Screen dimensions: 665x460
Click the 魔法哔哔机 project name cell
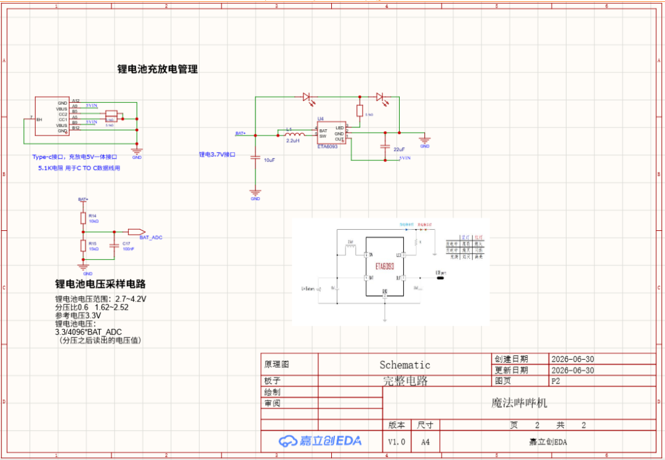click(519, 402)
